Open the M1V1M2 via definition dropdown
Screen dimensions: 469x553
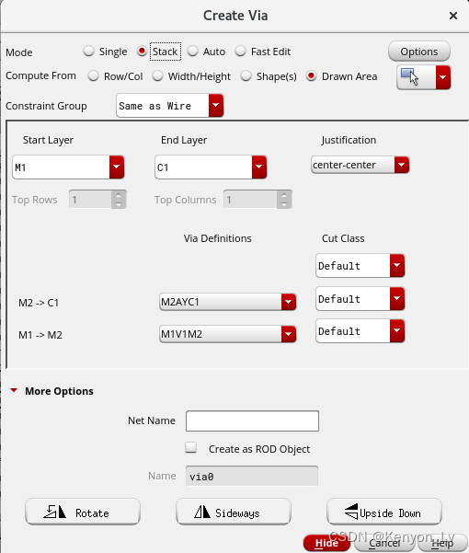228,334
